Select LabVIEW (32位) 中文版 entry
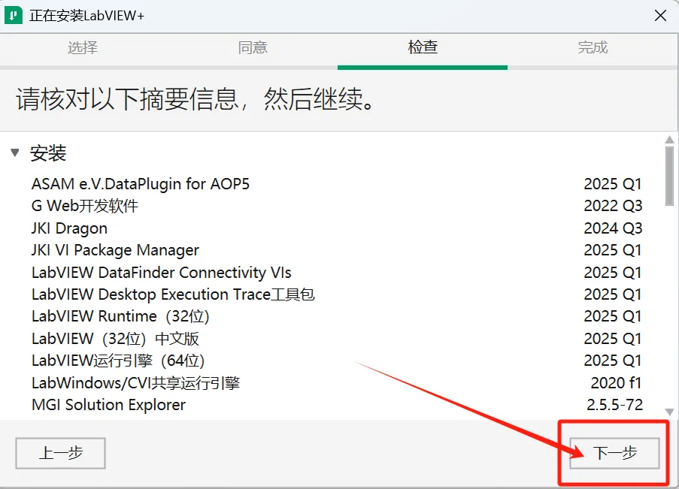Screen dimensions: 679x489 [x=336, y=339]
